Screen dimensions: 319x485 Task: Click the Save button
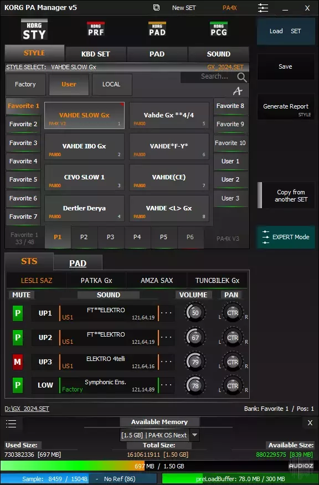286,66
